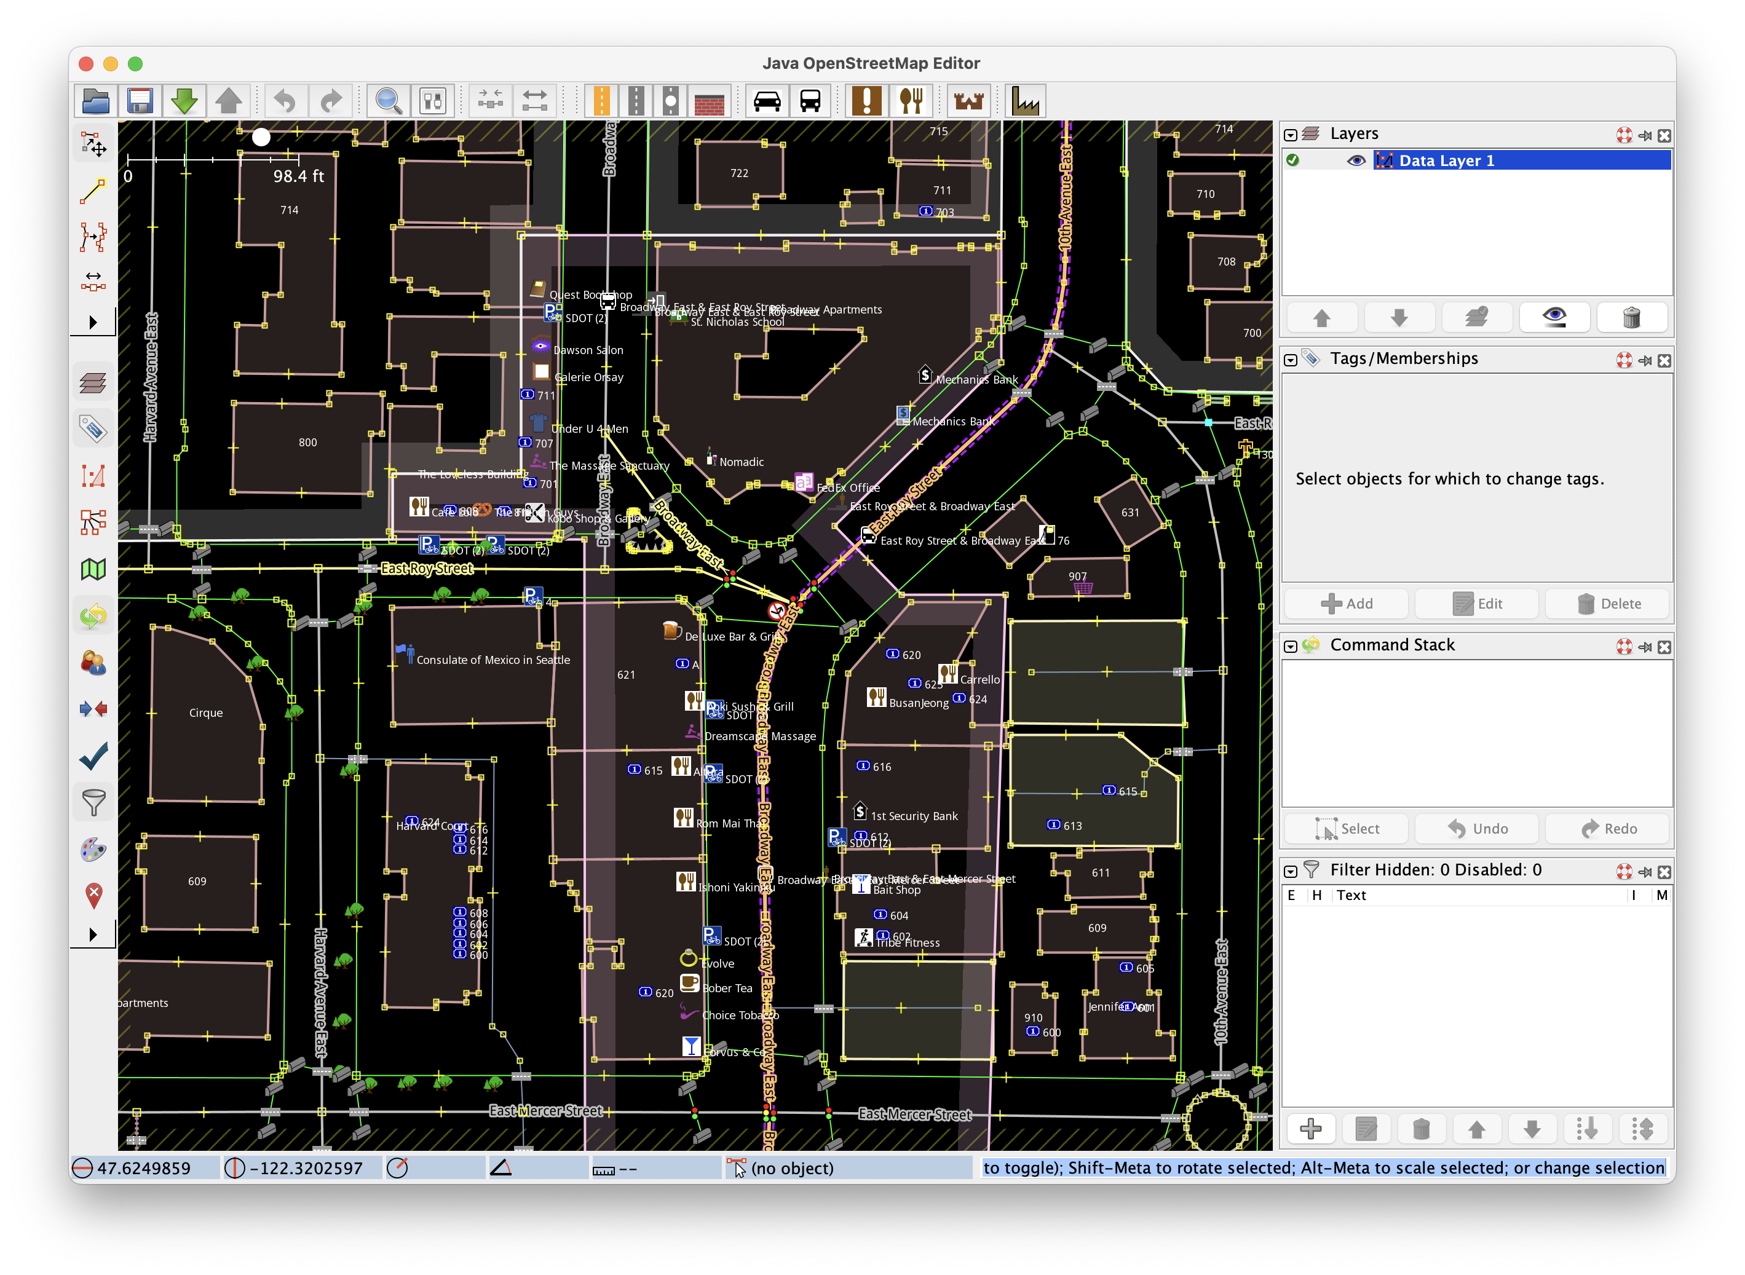Toggle map paint styles palette icon
1745x1275 pixels.
click(93, 850)
